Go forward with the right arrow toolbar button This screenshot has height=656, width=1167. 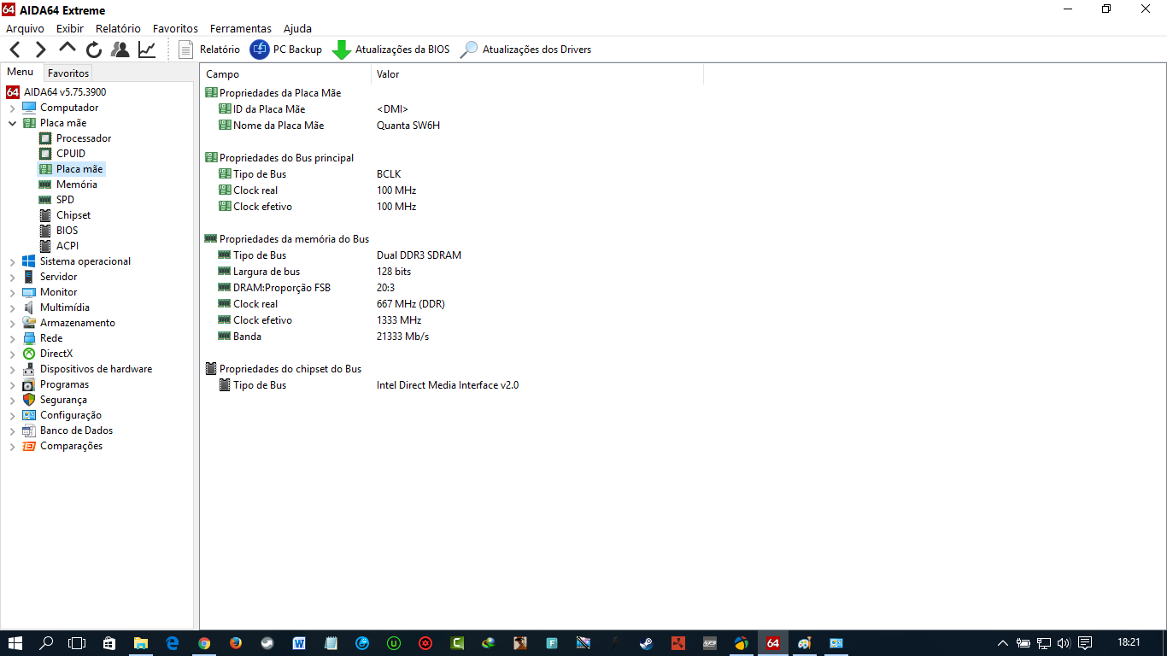(x=40, y=50)
